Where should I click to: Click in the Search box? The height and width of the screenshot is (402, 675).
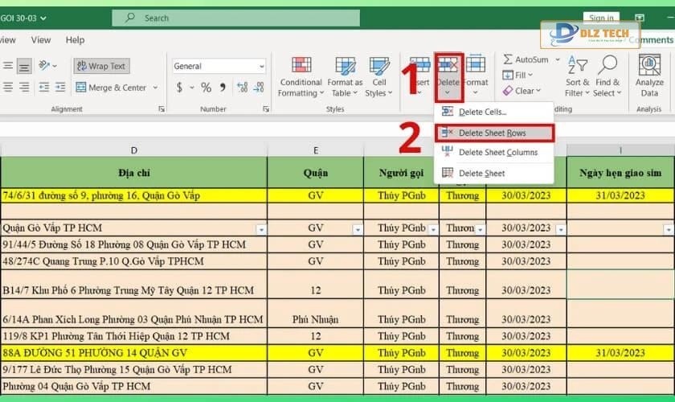241,18
